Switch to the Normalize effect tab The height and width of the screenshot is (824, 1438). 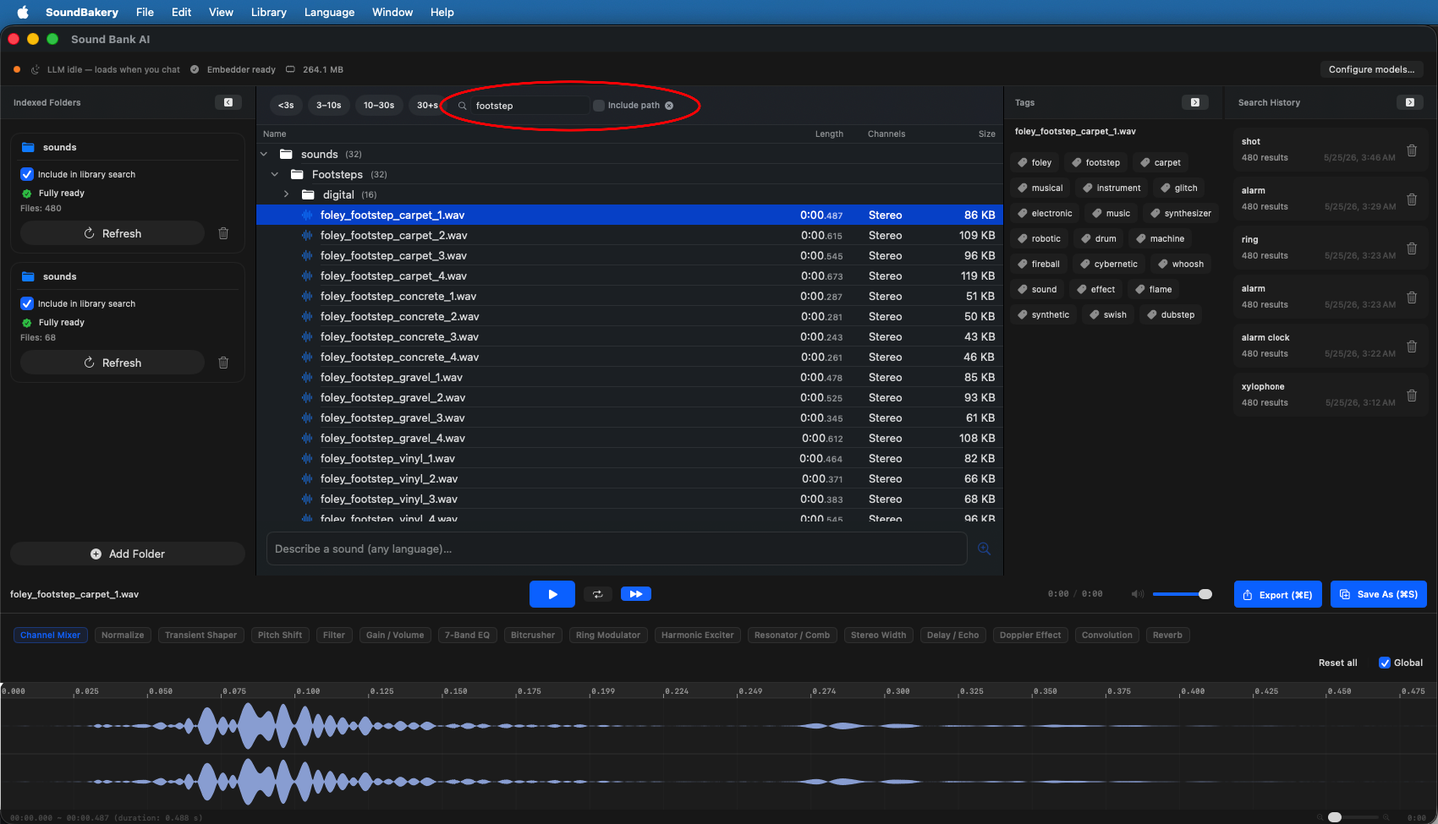[123, 635]
